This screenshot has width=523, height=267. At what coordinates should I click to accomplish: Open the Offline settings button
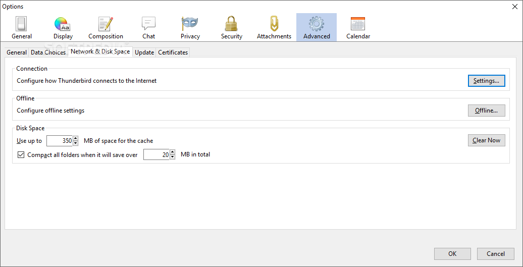tap(486, 111)
